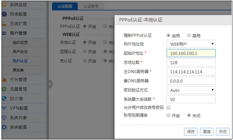The height and width of the screenshot is (140, 233).
Task: Click the 网络配置 globe icon
Action: pos(4,14)
